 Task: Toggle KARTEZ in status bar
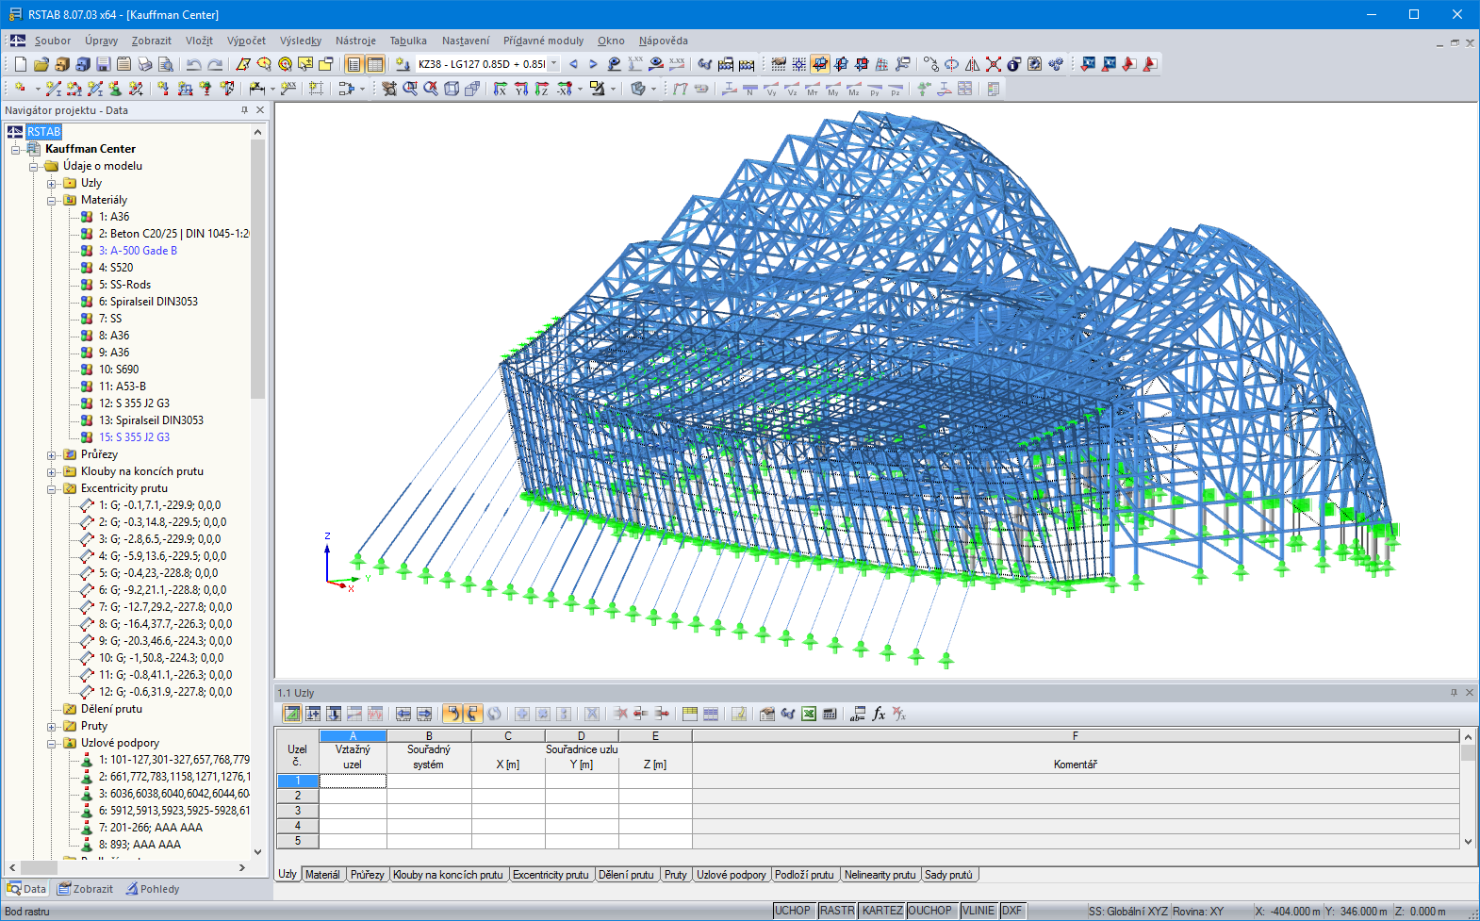click(x=882, y=911)
